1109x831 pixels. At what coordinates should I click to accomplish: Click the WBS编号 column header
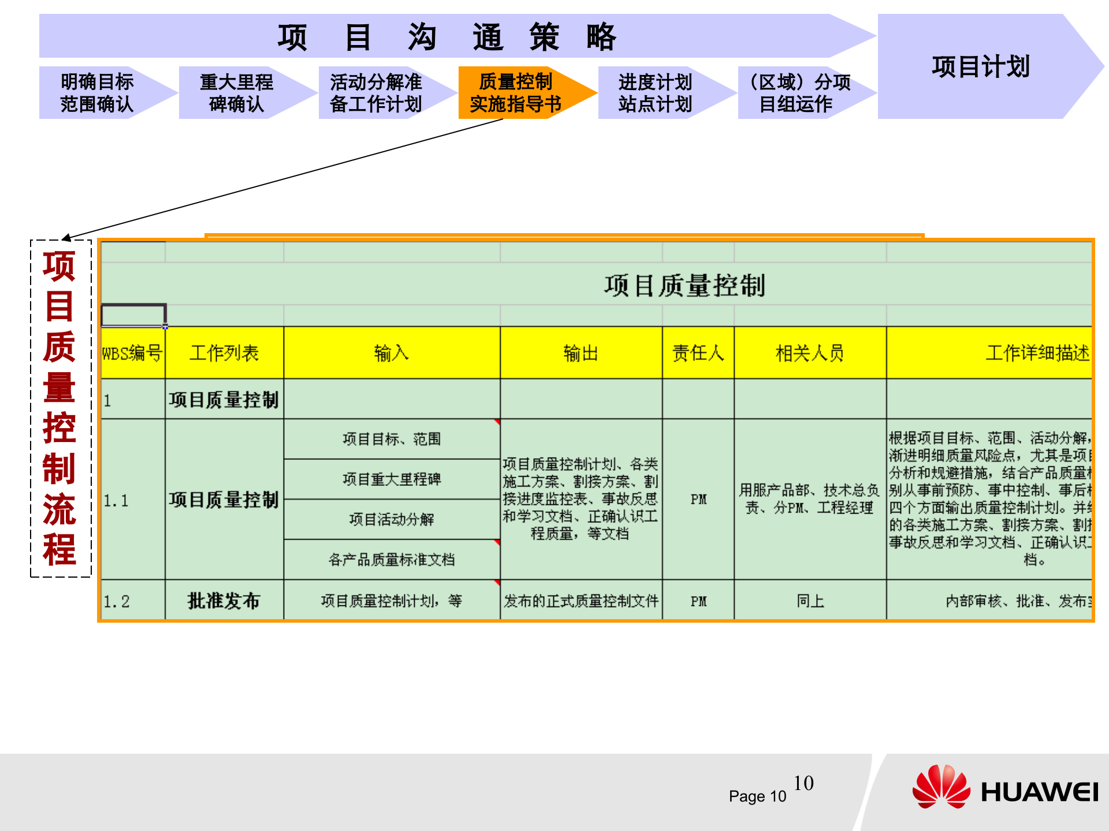pos(132,353)
